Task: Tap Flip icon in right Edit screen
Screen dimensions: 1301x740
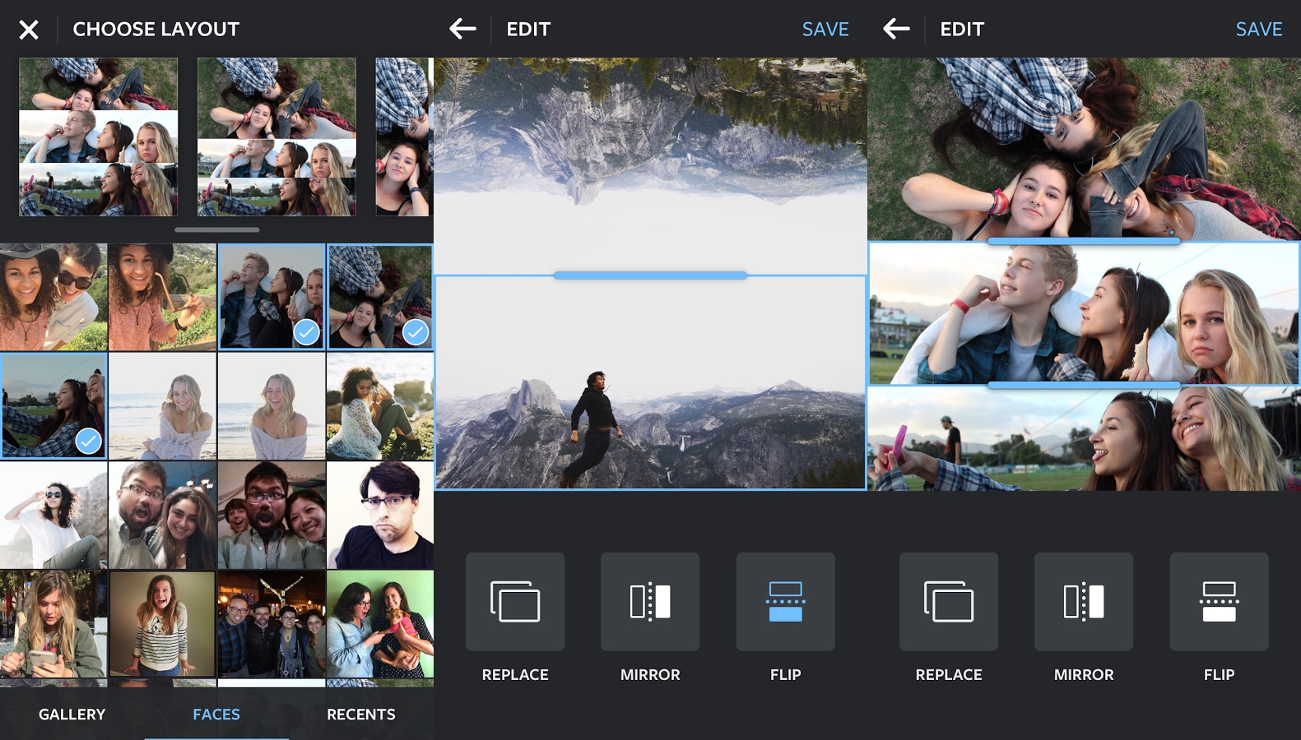Action: (1219, 601)
